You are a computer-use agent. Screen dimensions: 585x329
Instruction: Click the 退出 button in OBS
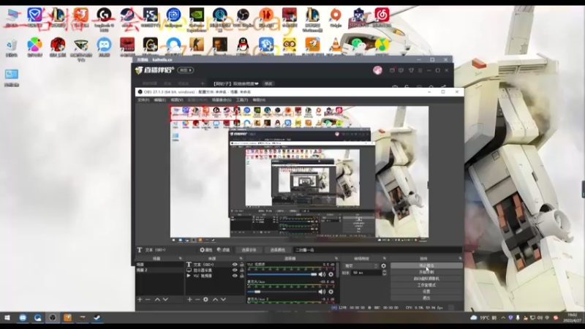click(426, 298)
